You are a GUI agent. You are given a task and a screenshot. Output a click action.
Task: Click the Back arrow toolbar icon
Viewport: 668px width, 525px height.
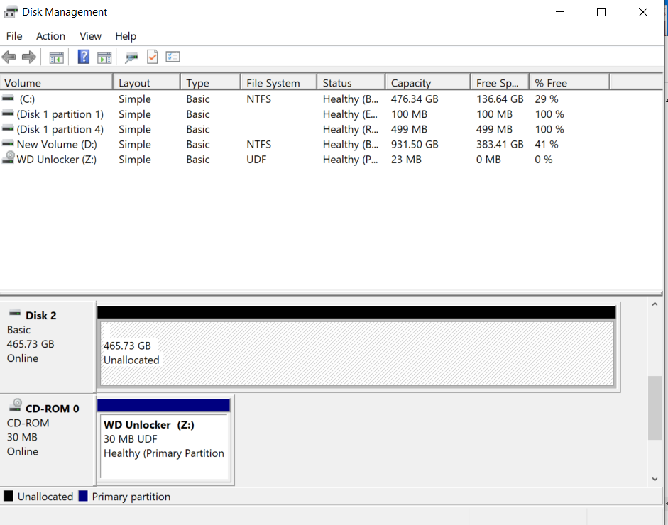9,57
